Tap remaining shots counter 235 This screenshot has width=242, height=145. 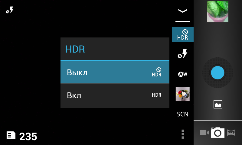coord(28,136)
